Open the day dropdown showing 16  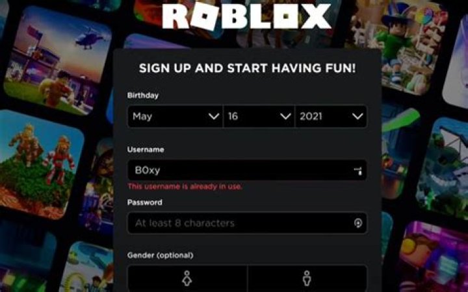pyautogui.click(x=259, y=116)
